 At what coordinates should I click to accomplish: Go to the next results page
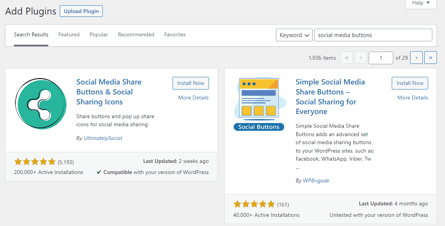pyautogui.click(x=416, y=57)
